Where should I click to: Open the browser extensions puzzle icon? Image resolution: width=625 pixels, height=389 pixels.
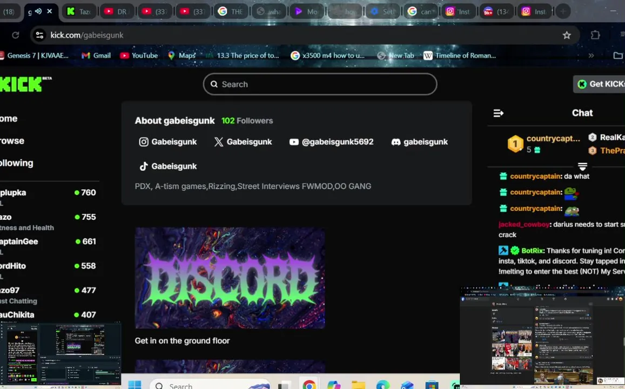[595, 35]
